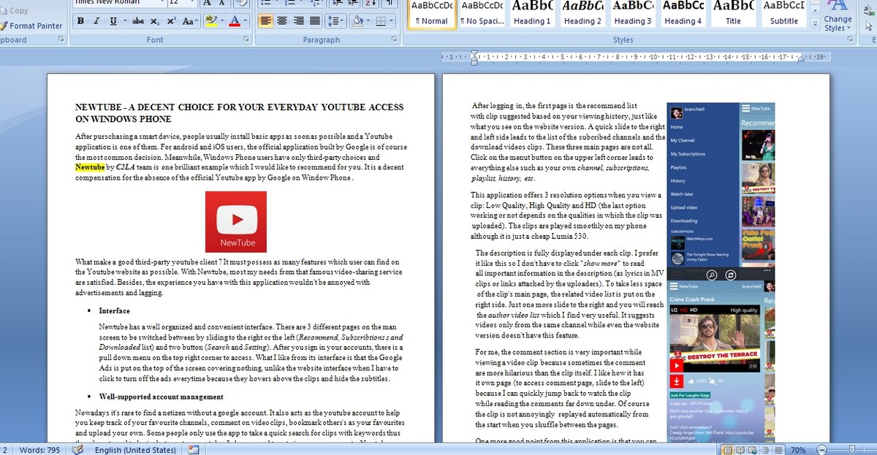Screen dimensions: 877x455
Task: Apply the Heading 3 style
Action: (633, 15)
